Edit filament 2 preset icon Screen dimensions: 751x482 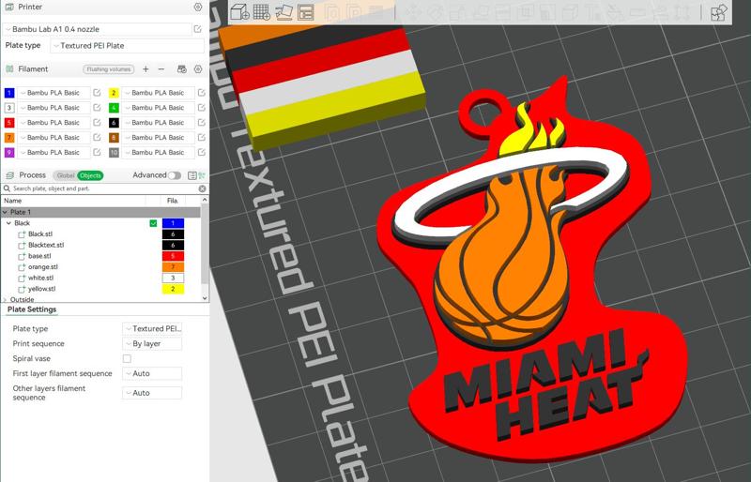201,93
